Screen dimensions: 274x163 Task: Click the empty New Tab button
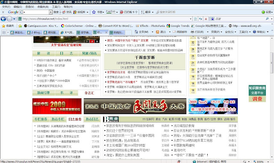tap(128, 32)
